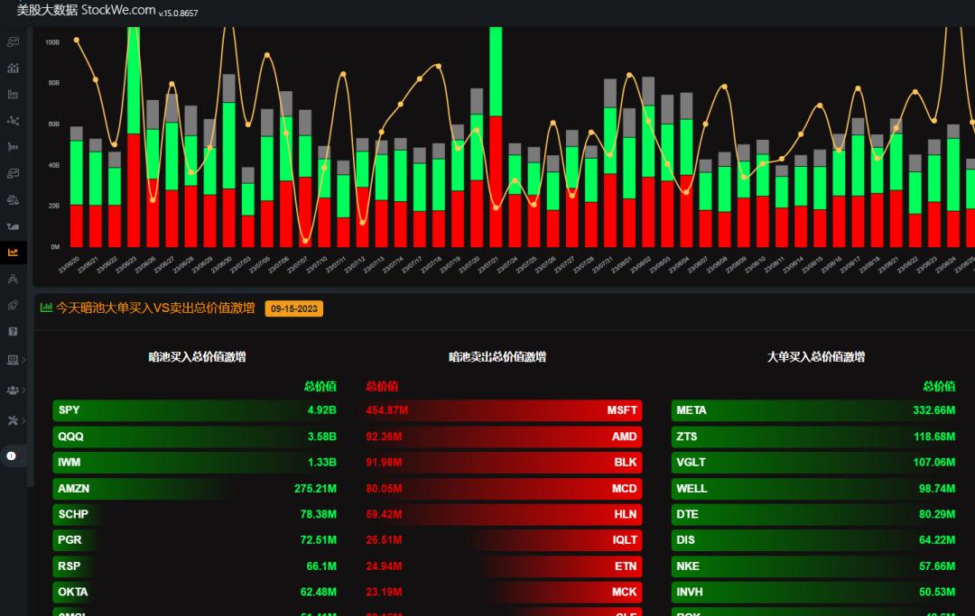Open the rocket sidebar icon
This screenshot has height=616, width=975.
pos(13,306)
